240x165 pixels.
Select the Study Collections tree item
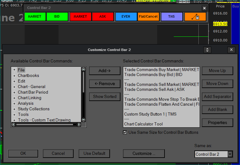point(34,109)
